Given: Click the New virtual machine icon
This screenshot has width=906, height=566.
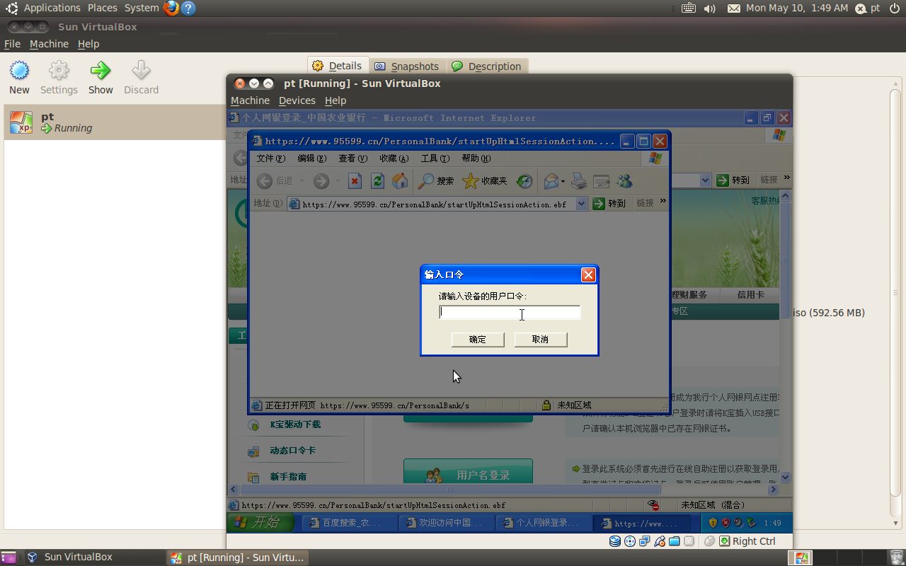Looking at the screenshot, I should [x=19, y=71].
